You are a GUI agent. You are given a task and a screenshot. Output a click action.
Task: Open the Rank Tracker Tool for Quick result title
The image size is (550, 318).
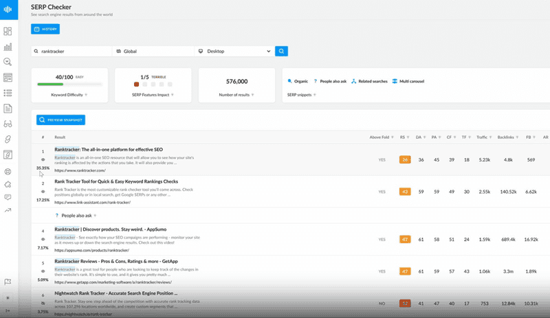[116, 181]
